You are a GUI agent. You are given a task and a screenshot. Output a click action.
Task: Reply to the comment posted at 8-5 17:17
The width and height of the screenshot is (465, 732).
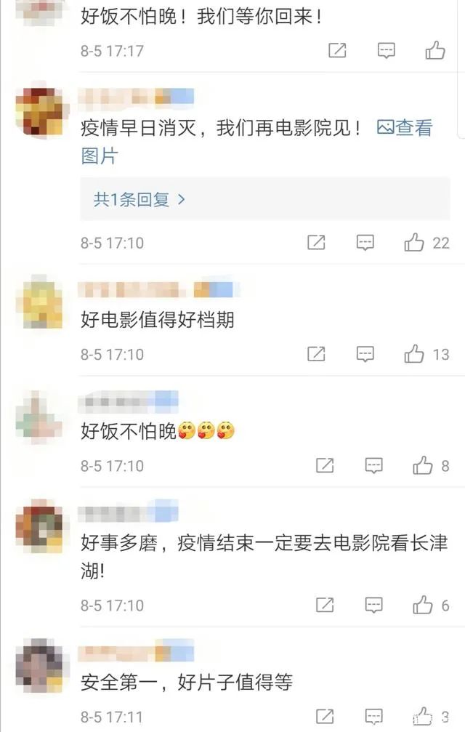387,50
